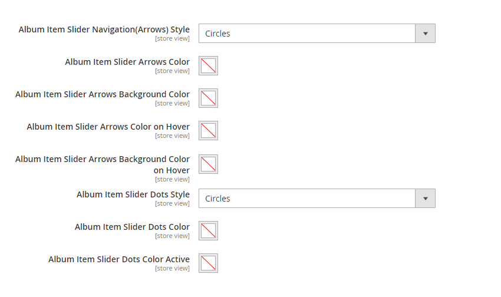Pick the Arrows Color on Hover swatch
This screenshot has height=297, width=501.
[x=208, y=131]
